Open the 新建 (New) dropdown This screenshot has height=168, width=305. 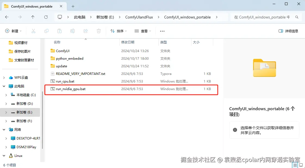pyautogui.click(x=13, y=31)
